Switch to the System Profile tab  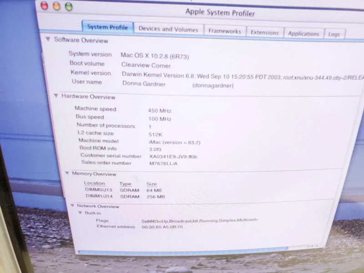tap(108, 27)
